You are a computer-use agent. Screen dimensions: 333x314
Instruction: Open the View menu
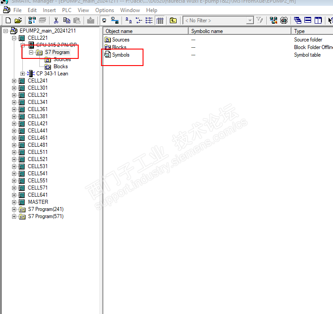click(x=83, y=10)
